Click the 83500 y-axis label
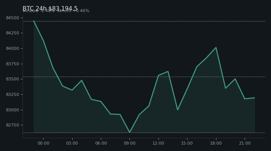The image size is (271, 151). tap(12, 79)
